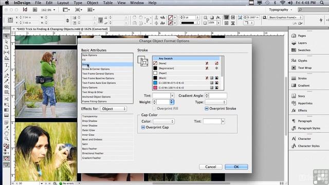Open the Gap Color Tint arrow
This screenshot has height=185, width=329.
pos(223,121)
